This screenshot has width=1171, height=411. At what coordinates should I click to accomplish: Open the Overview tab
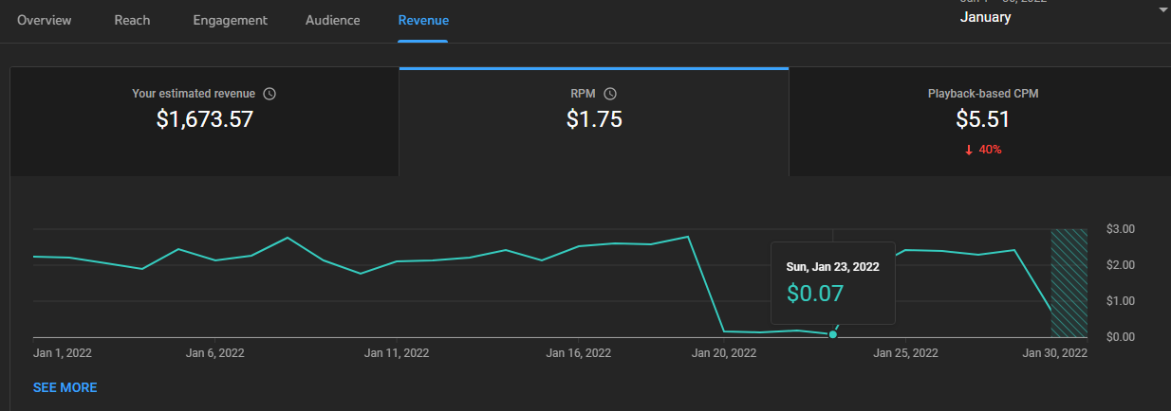(x=44, y=20)
